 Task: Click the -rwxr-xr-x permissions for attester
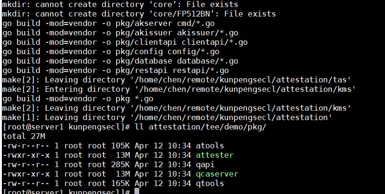[26, 155]
